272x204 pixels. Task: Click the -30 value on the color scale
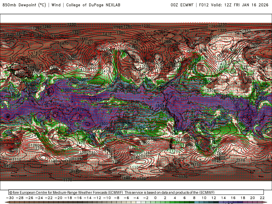[x=10, y=198]
